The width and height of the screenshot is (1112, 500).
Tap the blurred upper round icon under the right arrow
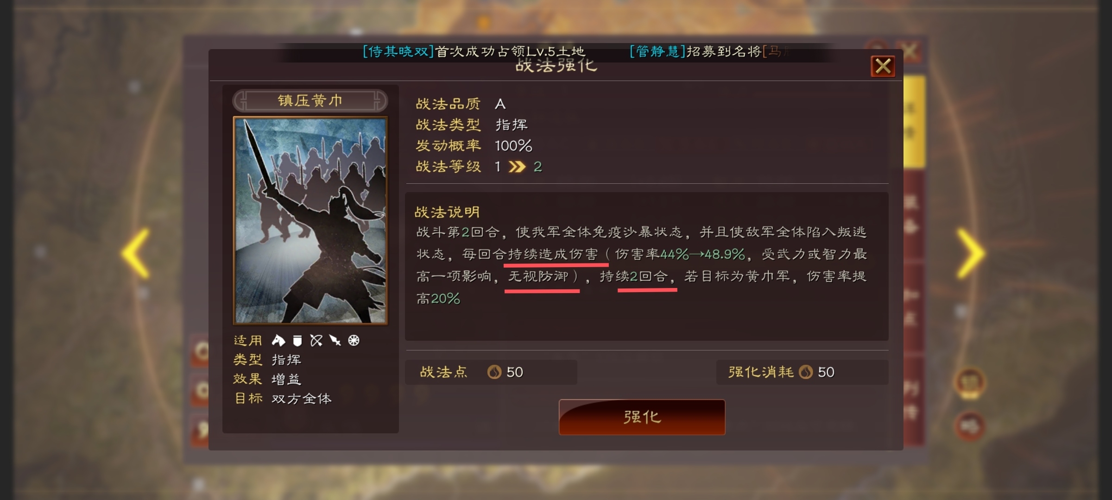(x=970, y=383)
